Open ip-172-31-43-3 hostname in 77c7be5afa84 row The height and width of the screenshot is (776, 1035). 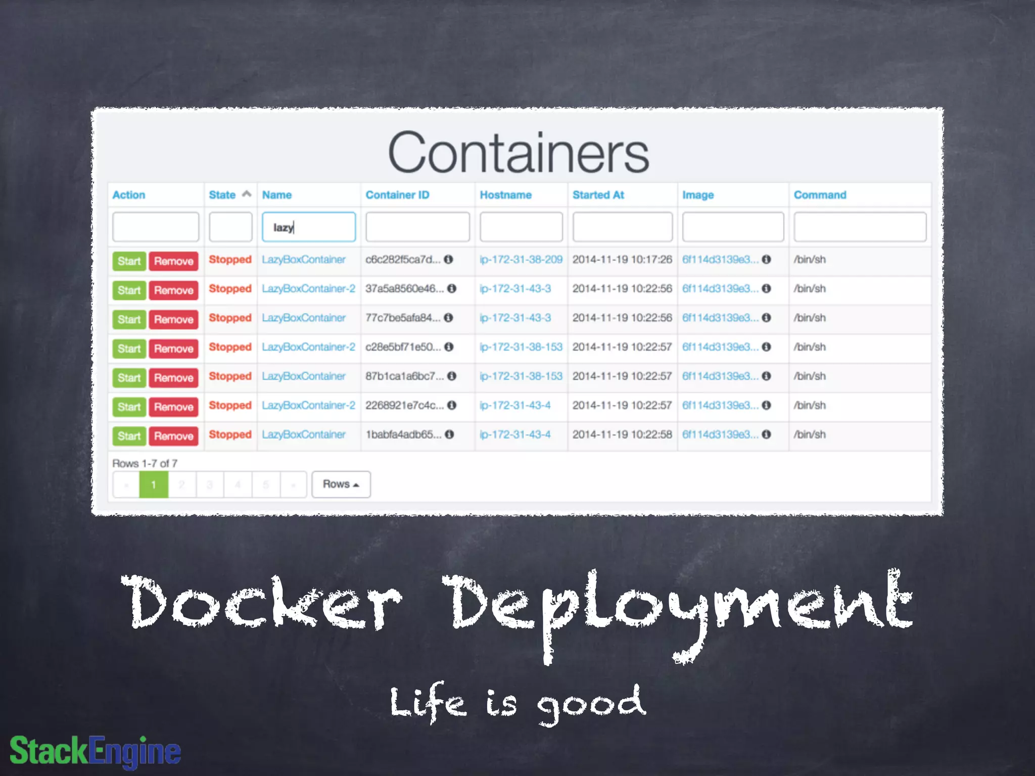point(515,318)
